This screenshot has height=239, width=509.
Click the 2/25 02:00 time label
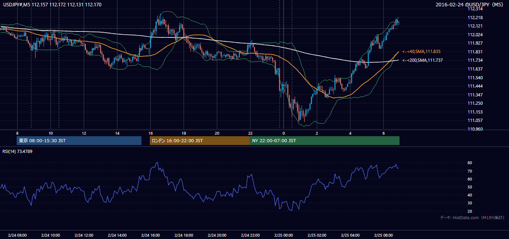pos(317,235)
